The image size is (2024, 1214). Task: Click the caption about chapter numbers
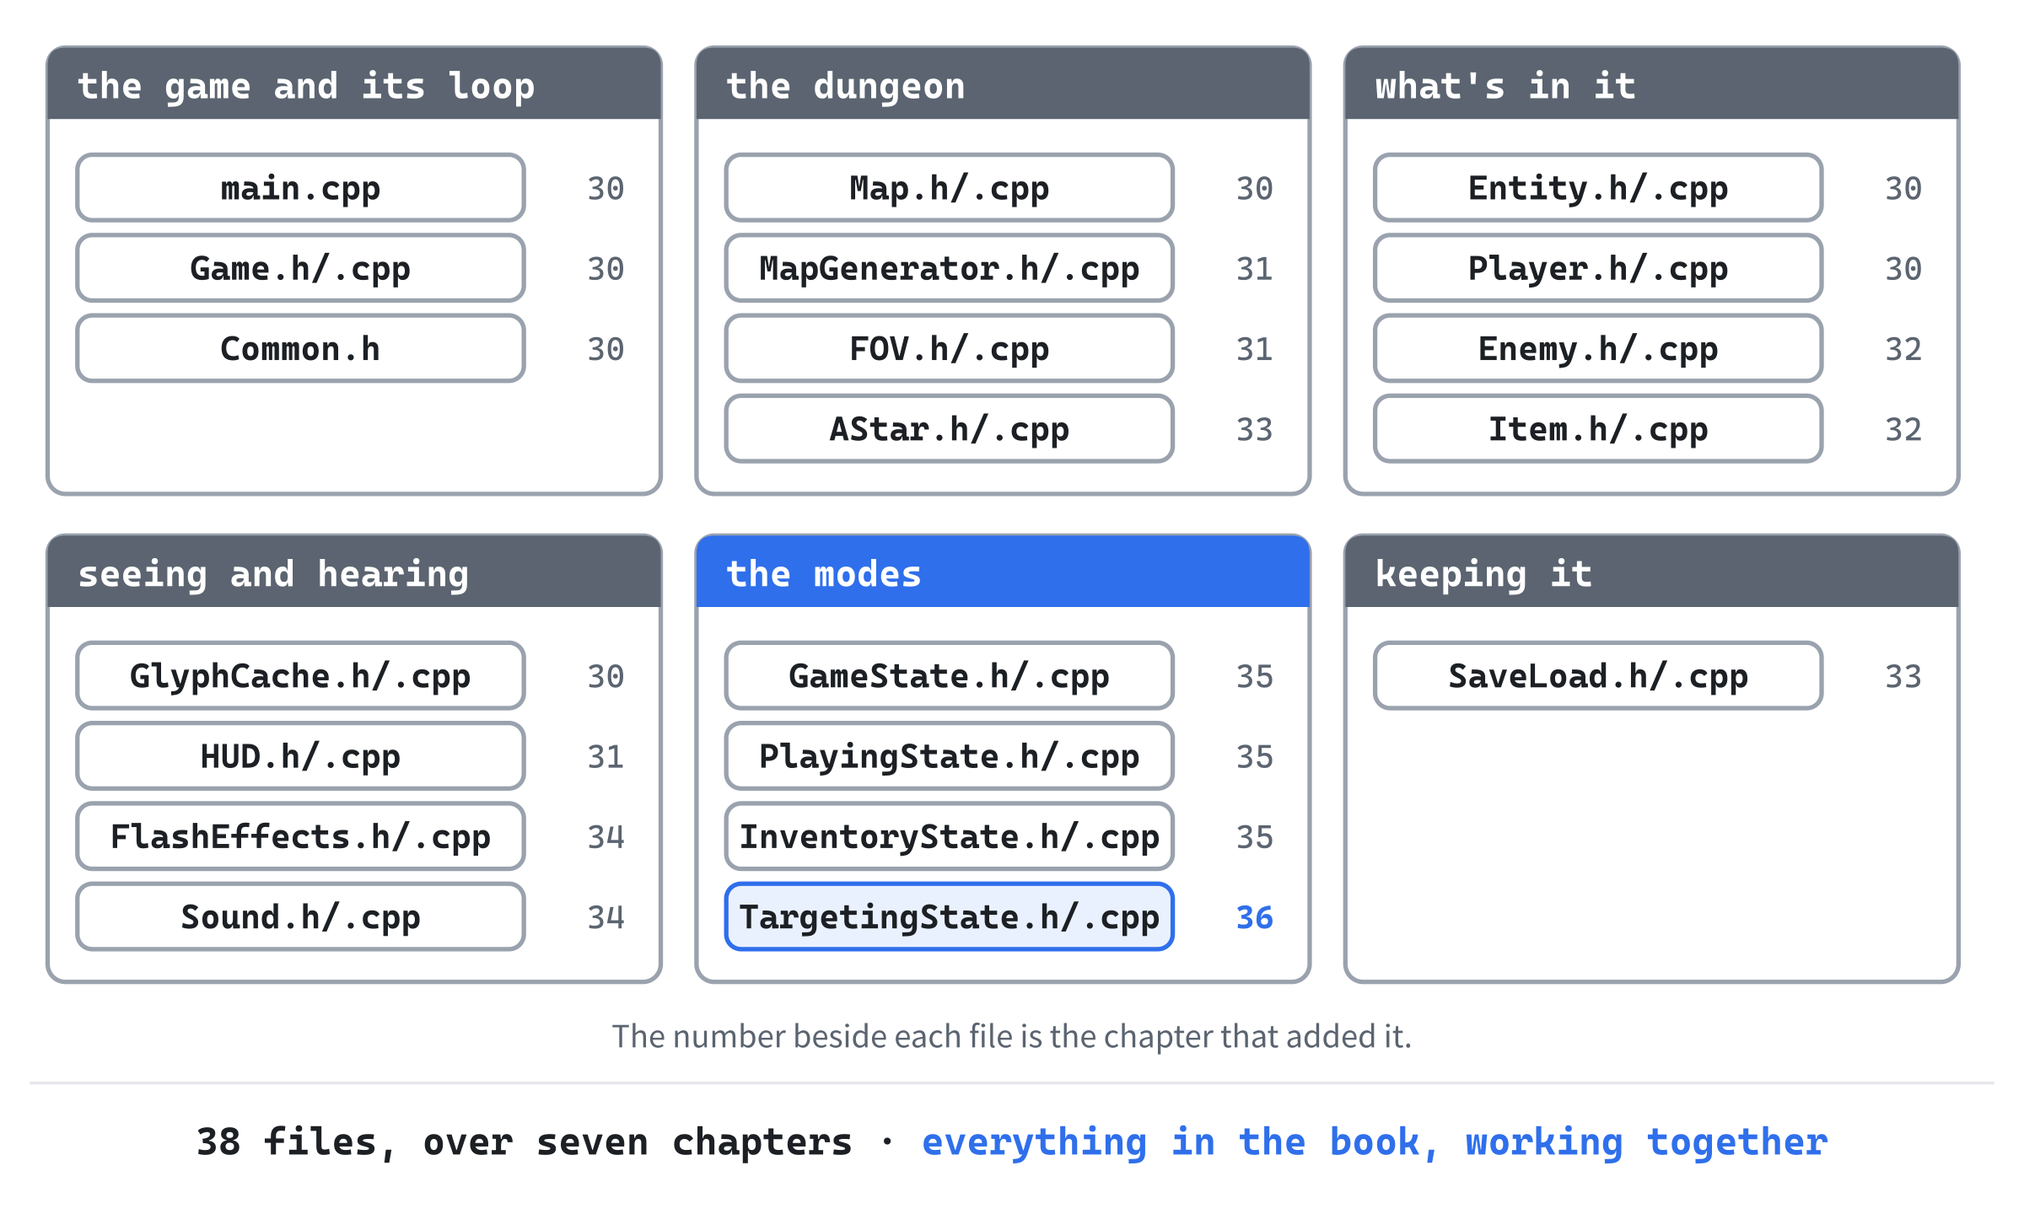pyautogui.click(x=1011, y=1036)
